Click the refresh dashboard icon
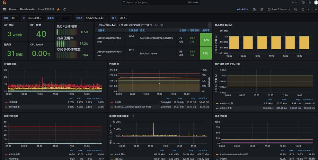The height and width of the screenshot is (160, 318). [x=303, y=9]
